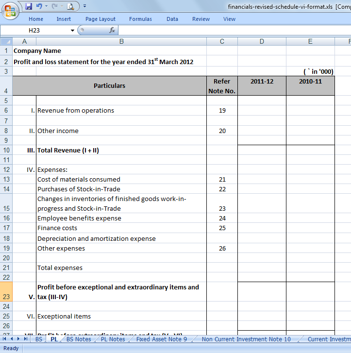Viewport: 351px width, 353px height.
Task: Click the Profit and loss statement title
Action: [103, 62]
